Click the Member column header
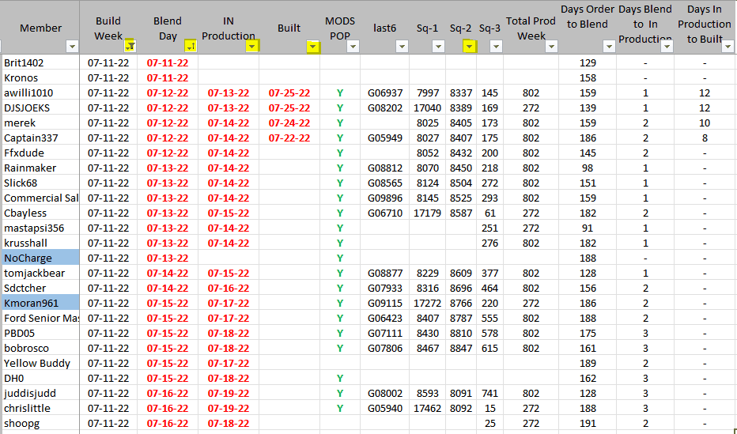Screen dimensions: 737x434 (x=40, y=28)
